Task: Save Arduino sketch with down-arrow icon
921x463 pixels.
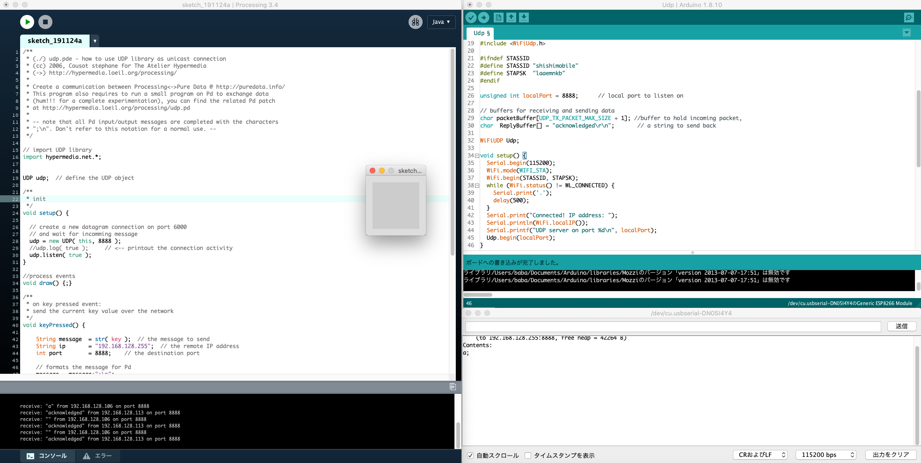Action: pos(524,18)
